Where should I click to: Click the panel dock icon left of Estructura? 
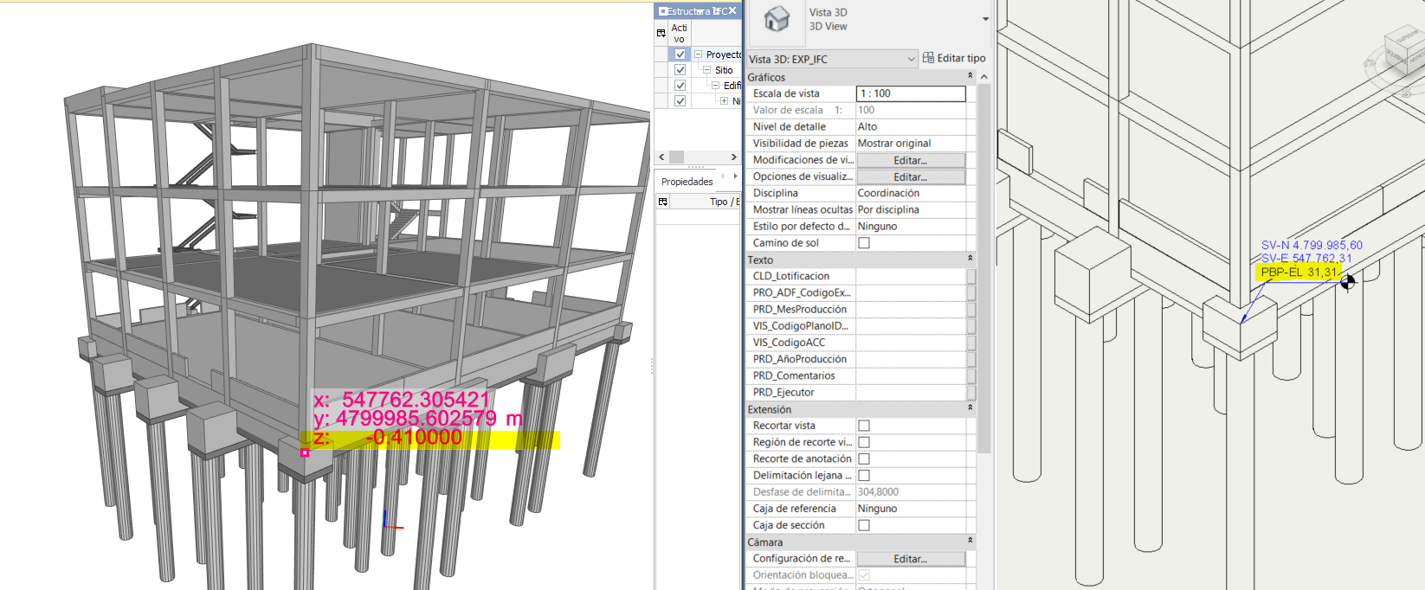tap(662, 11)
